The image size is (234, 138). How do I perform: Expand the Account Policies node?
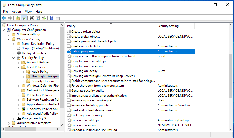[x=19, y=62]
